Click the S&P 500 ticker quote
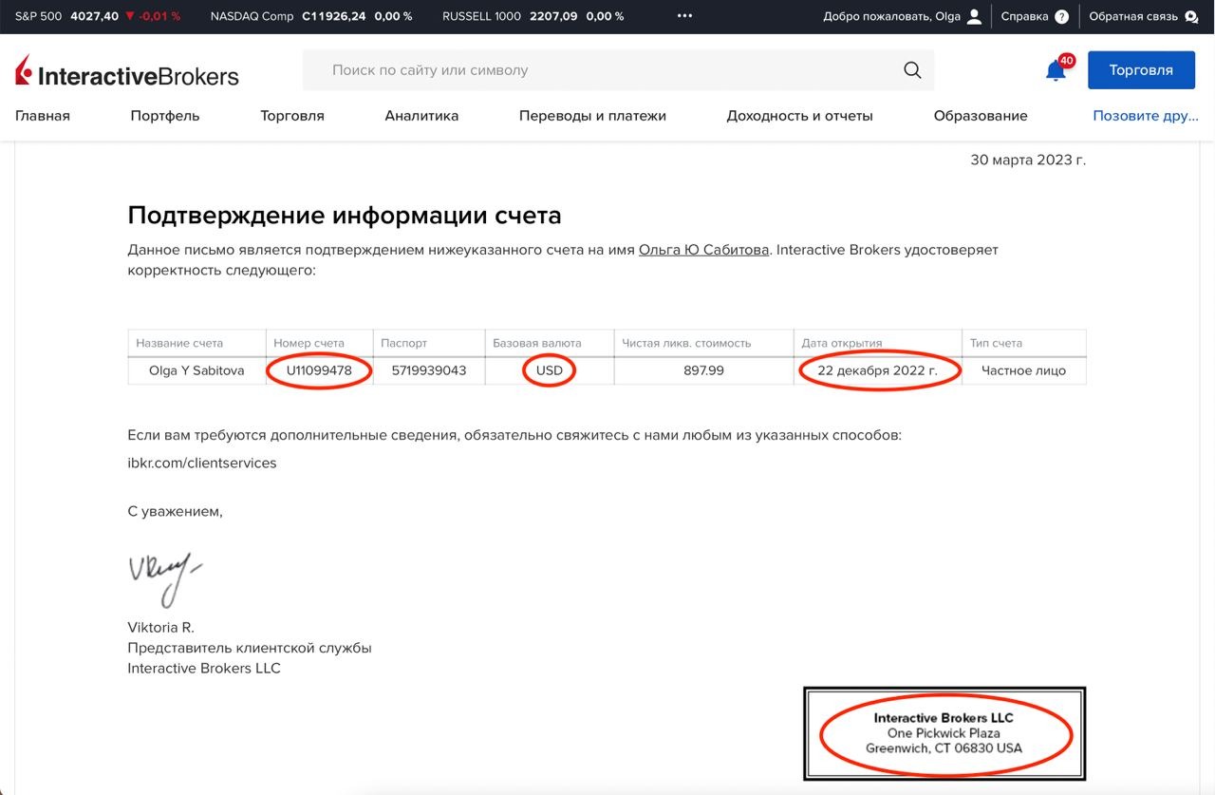Viewport: 1215px width, 795px height. (x=97, y=16)
